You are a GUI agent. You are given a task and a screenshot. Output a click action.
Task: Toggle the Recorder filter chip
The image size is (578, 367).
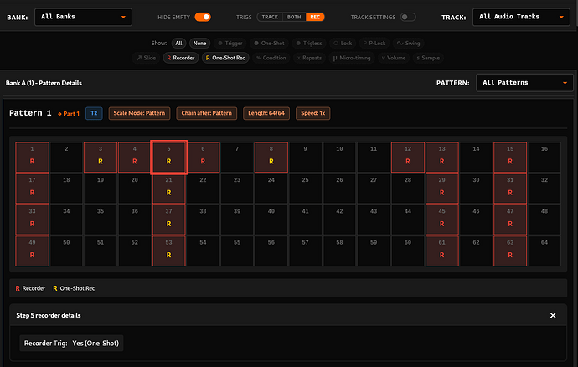point(181,58)
